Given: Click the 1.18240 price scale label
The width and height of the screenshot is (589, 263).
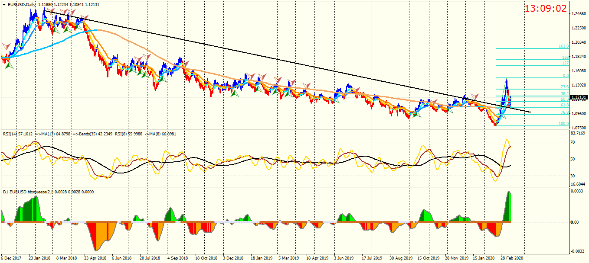Looking at the screenshot, I should [x=579, y=57].
